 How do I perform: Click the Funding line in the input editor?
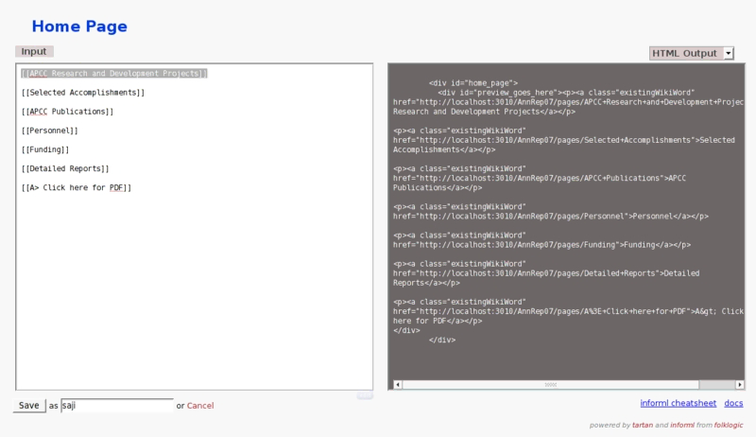[x=45, y=149]
